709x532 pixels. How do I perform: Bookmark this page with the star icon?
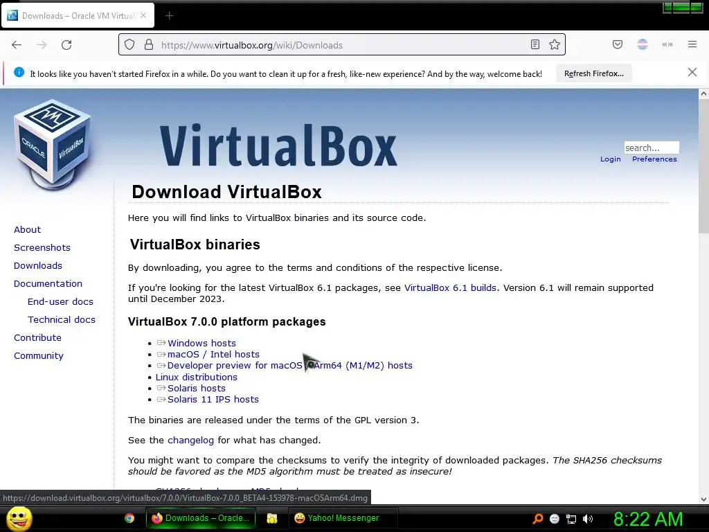point(555,44)
